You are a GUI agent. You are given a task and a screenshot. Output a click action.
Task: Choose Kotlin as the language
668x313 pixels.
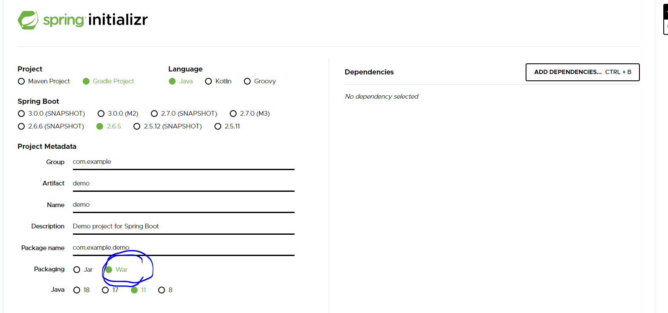208,81
